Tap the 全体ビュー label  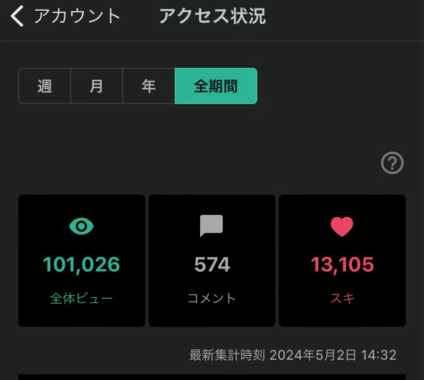pyautogui.click(x=81, y=299)
